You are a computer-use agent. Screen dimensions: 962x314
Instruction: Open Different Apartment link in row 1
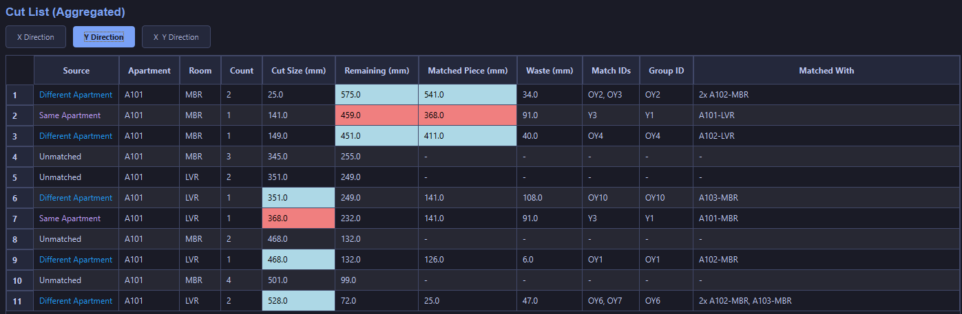click(76, 95)
